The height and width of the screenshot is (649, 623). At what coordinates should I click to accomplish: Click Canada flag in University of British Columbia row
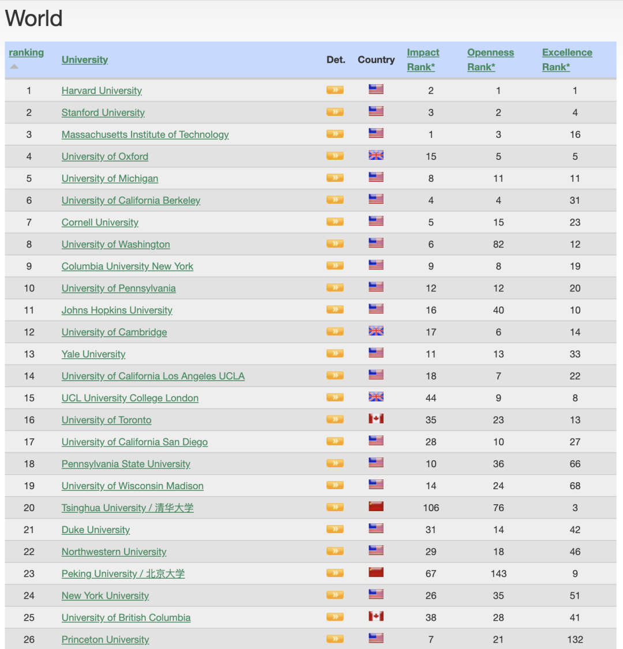pos(376,616)
